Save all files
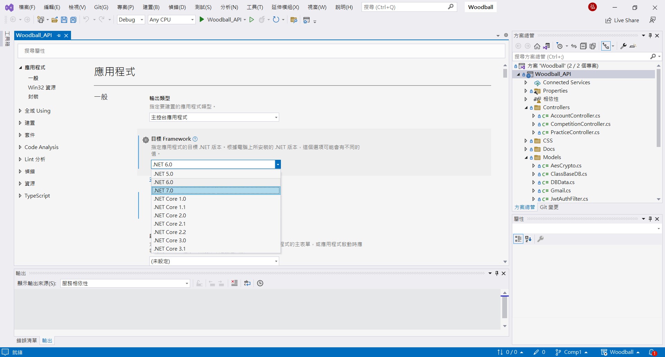 click(73, 20)
